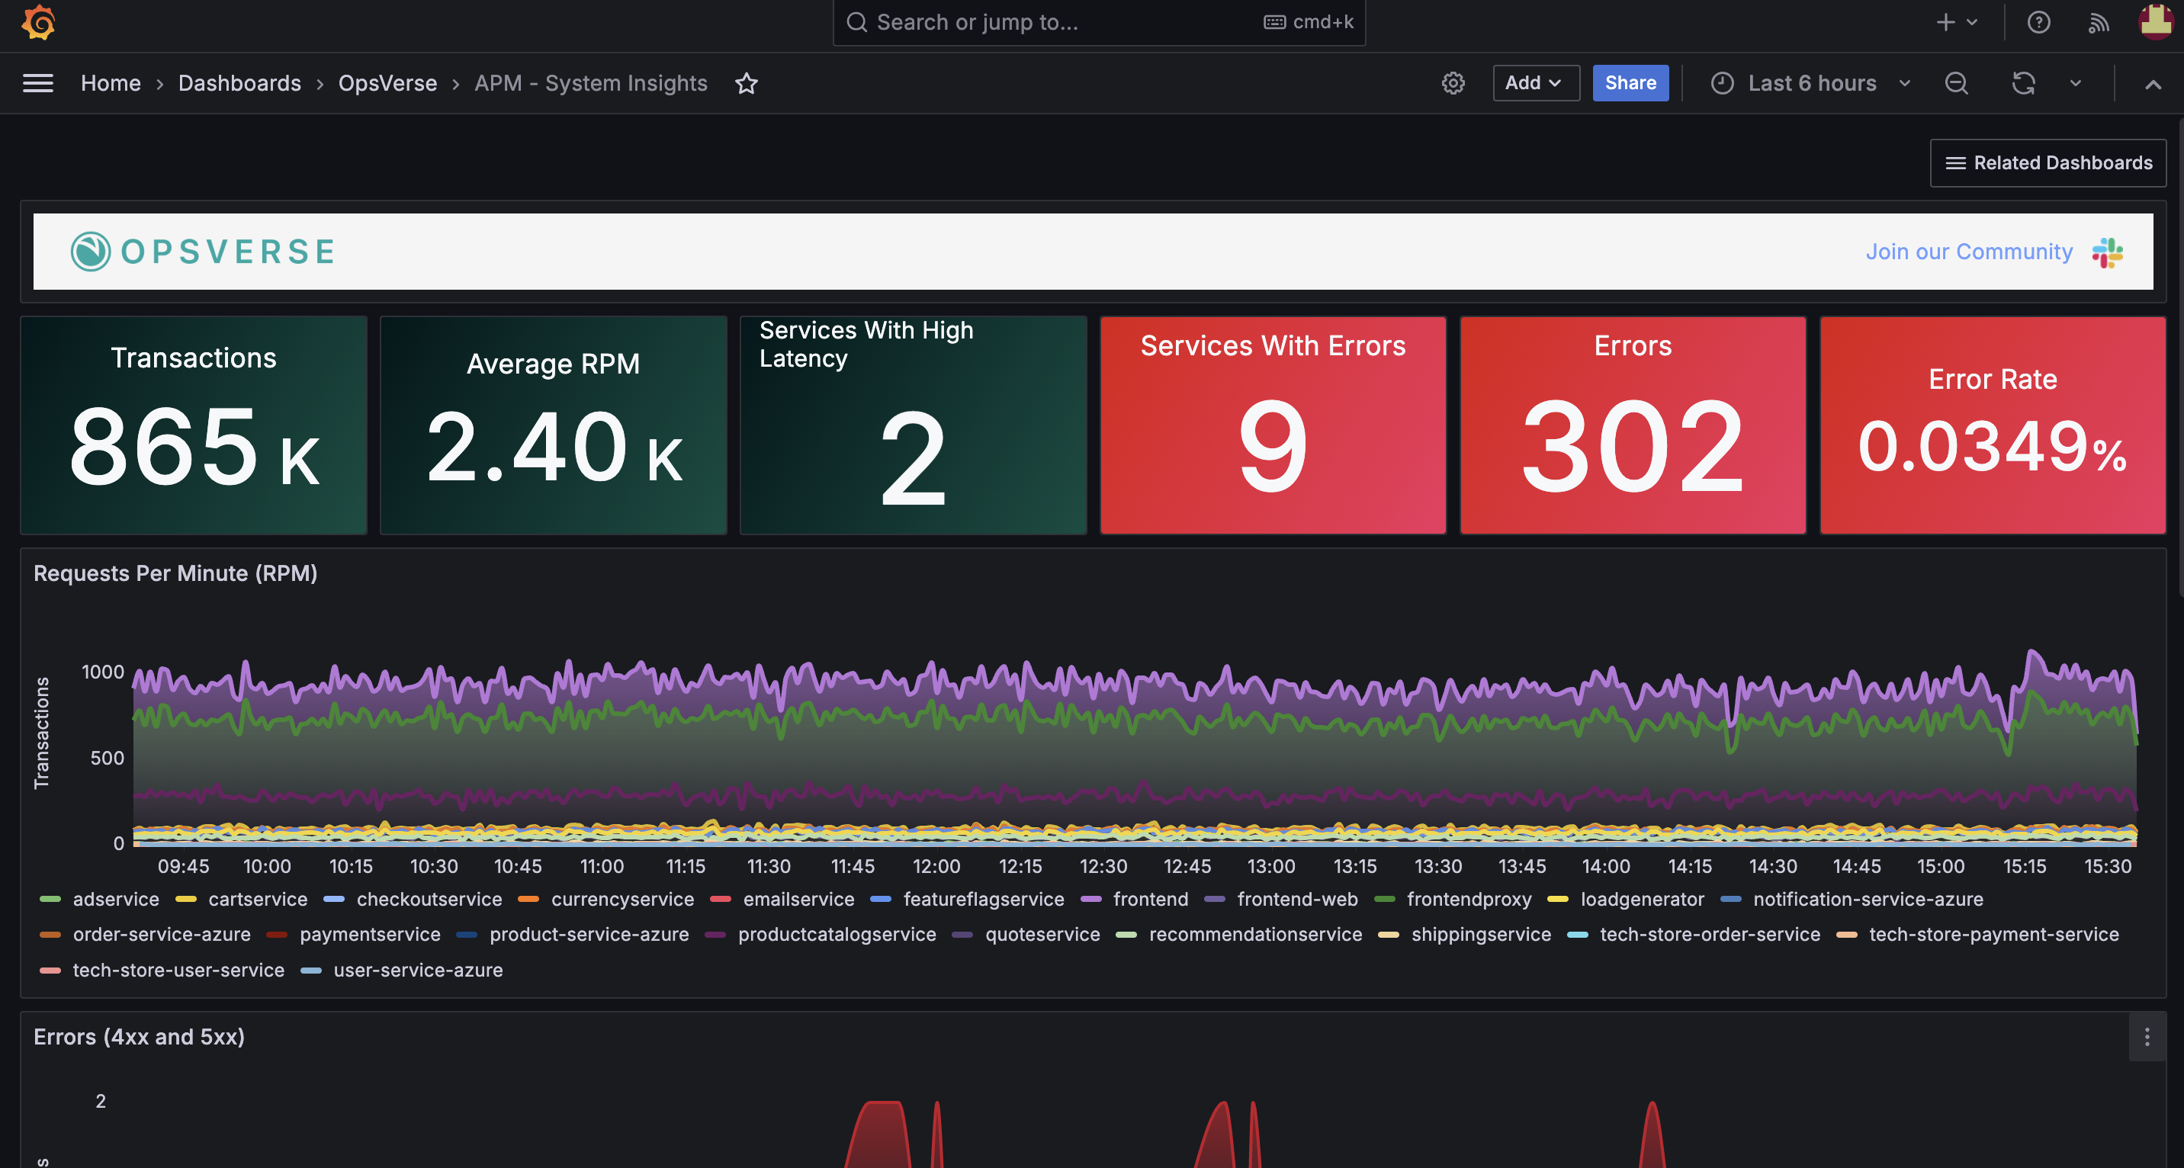Click the Transactions 865 K stat panel

click(194, 425)
